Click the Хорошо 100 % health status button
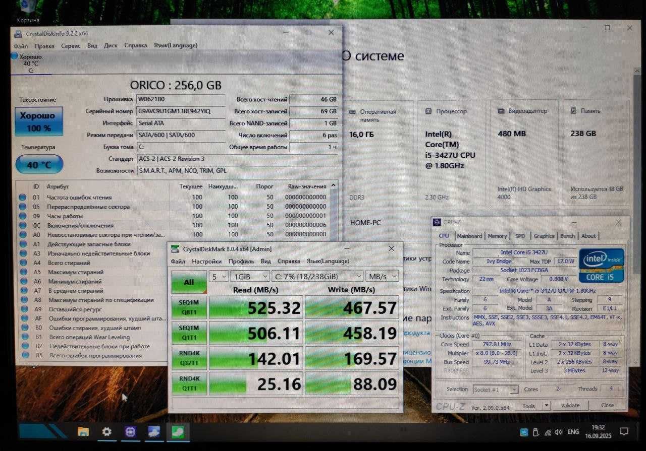The width and height of the screenshot is (646, 451). pyautogui.click(x=39, y=121)
